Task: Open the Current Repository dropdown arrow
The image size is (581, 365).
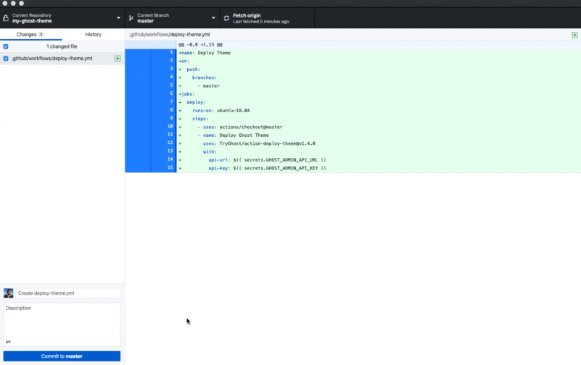Action: point(118,17)
